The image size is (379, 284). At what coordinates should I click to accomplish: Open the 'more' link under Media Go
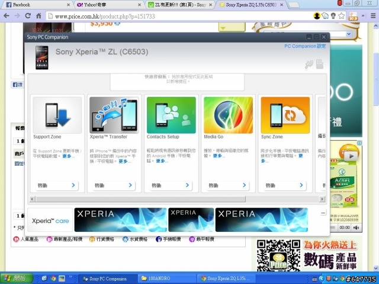point(219,156)
